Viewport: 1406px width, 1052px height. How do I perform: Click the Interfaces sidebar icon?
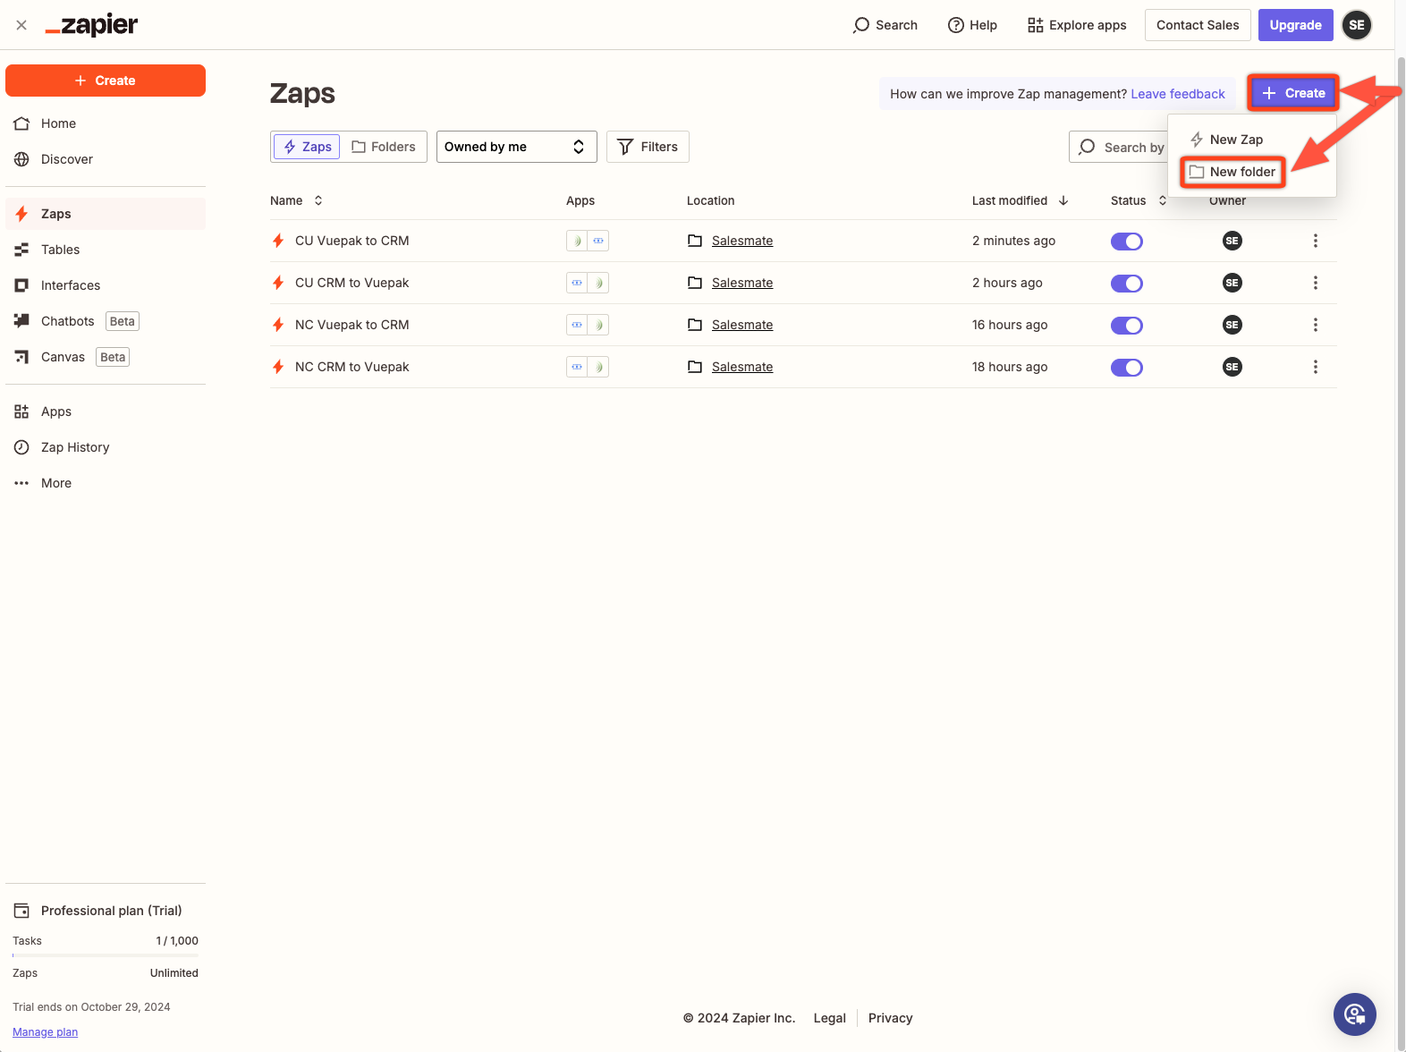[x=21, y=285]
